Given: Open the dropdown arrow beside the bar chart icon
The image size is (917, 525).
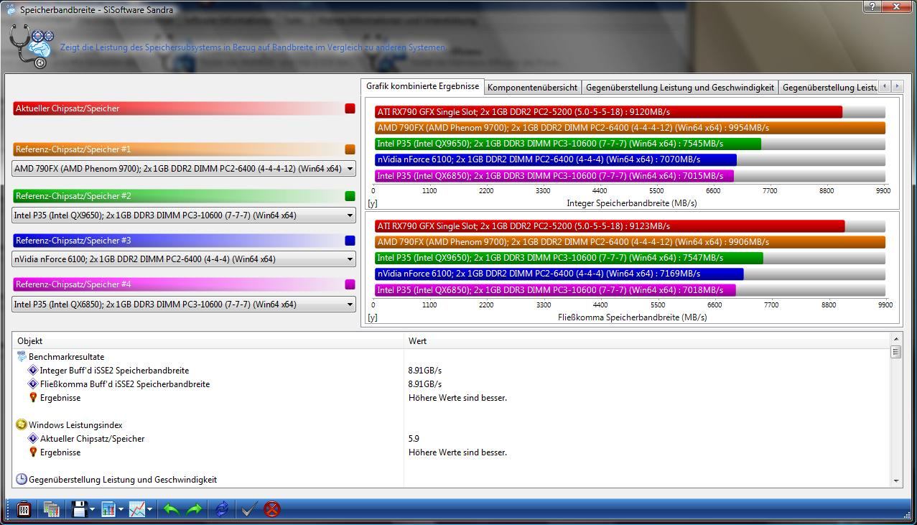Looking at the screenshot, I should (121, 510).
